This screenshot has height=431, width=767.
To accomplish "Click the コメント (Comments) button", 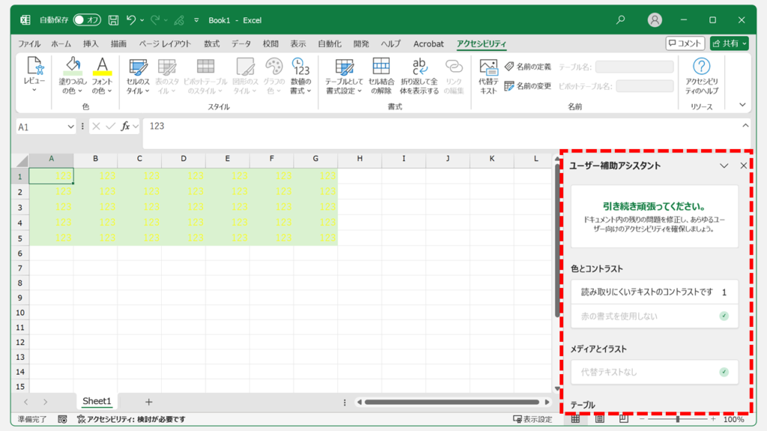I will (x=685, y=43).
